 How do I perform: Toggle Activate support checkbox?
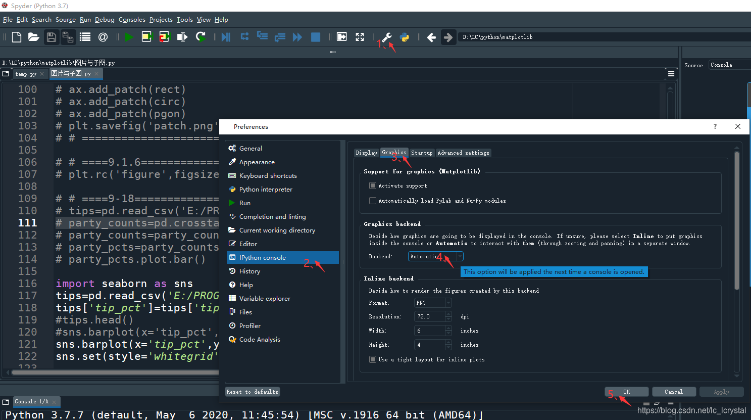click(373, 185)
